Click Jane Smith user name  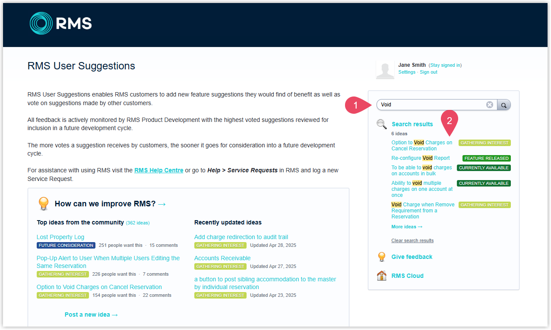click(x=412, y=65)
